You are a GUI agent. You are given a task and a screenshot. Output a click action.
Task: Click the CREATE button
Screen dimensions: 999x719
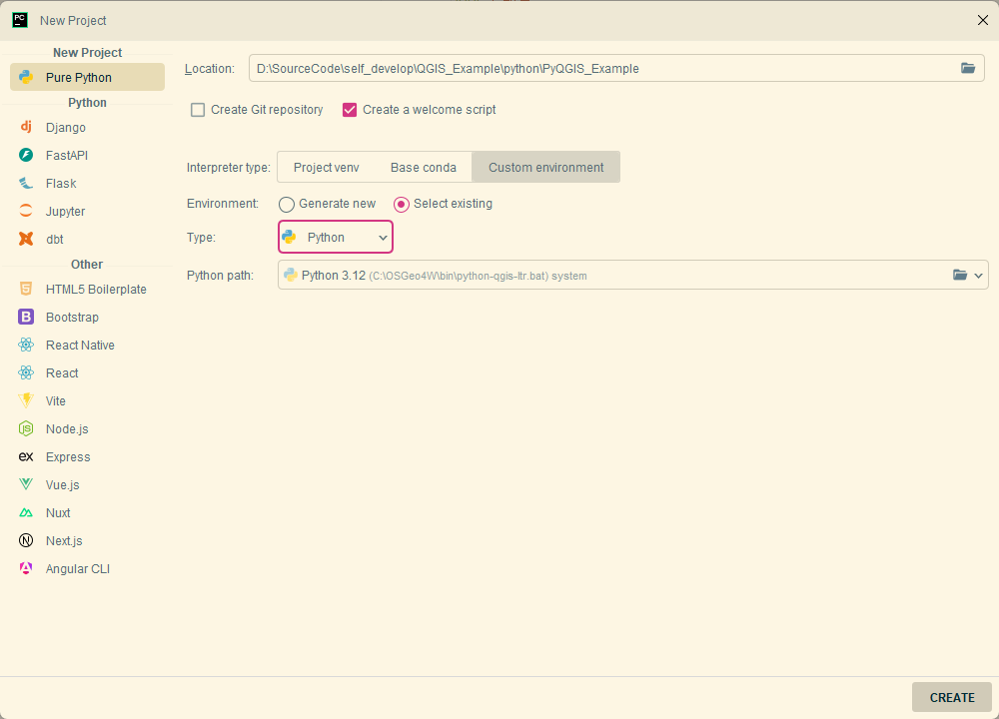[952, 697]
